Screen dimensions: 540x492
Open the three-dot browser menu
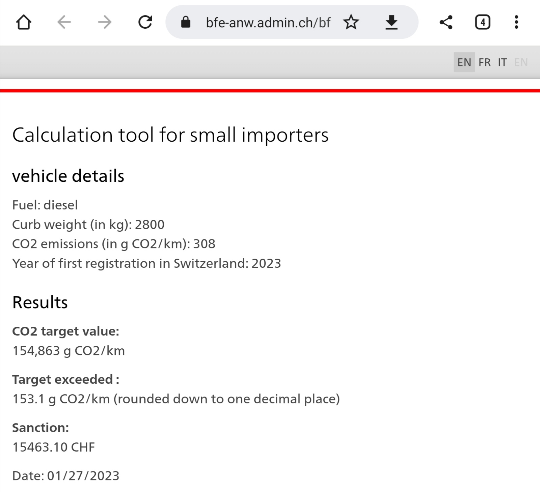point(516,22)
